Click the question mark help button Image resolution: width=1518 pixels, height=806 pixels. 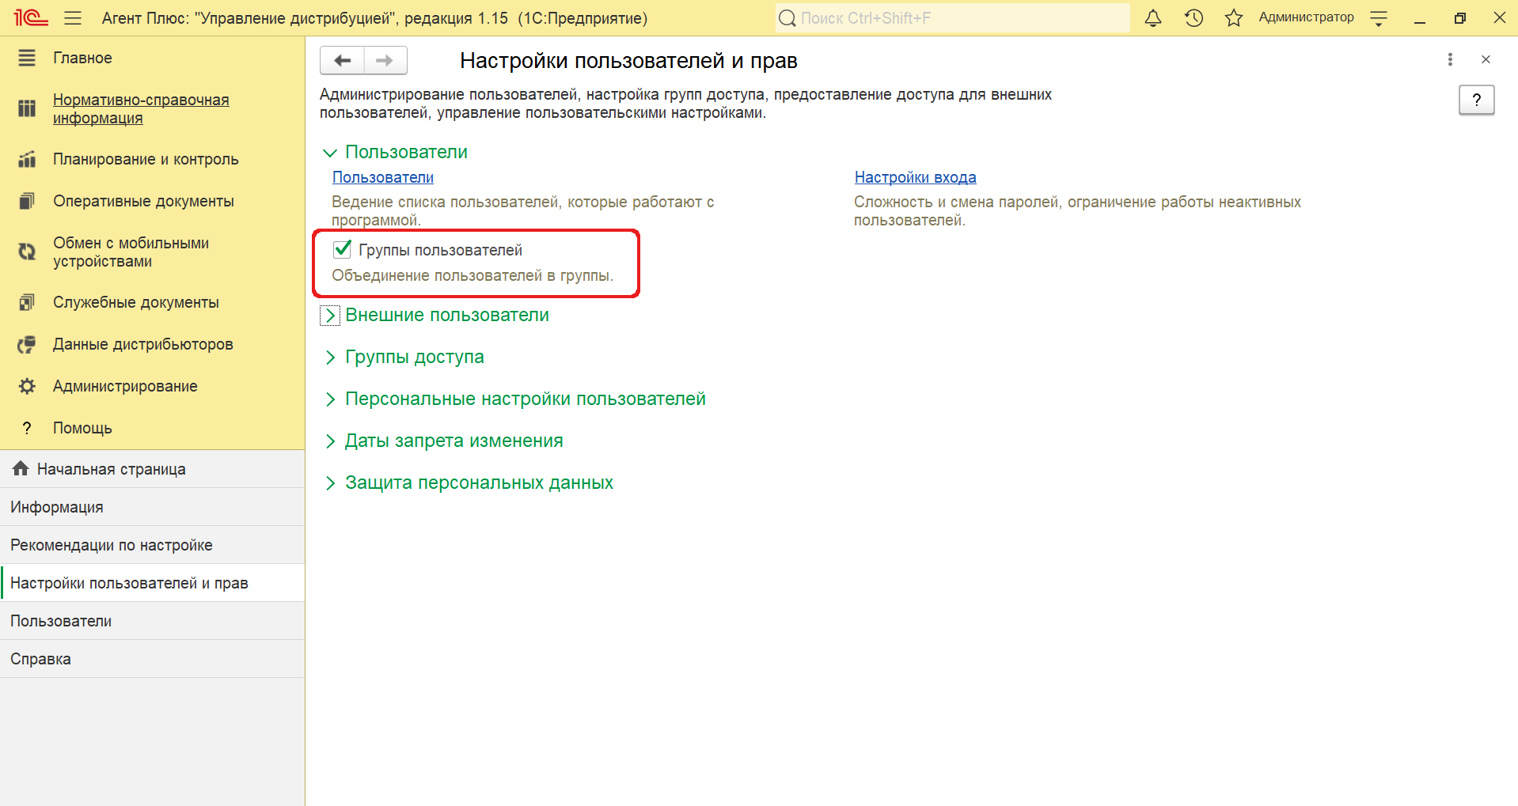coord(1476,100)
